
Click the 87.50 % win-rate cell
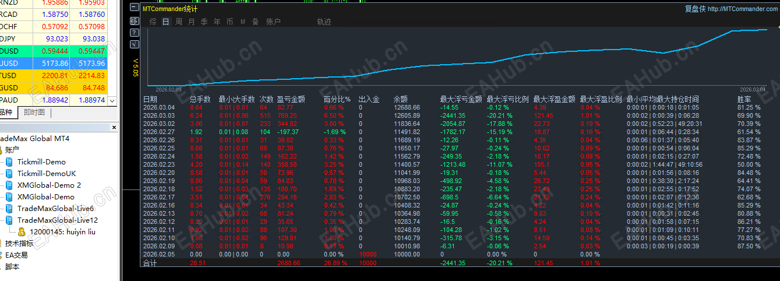pyautogui.click(x=749, y=246)
